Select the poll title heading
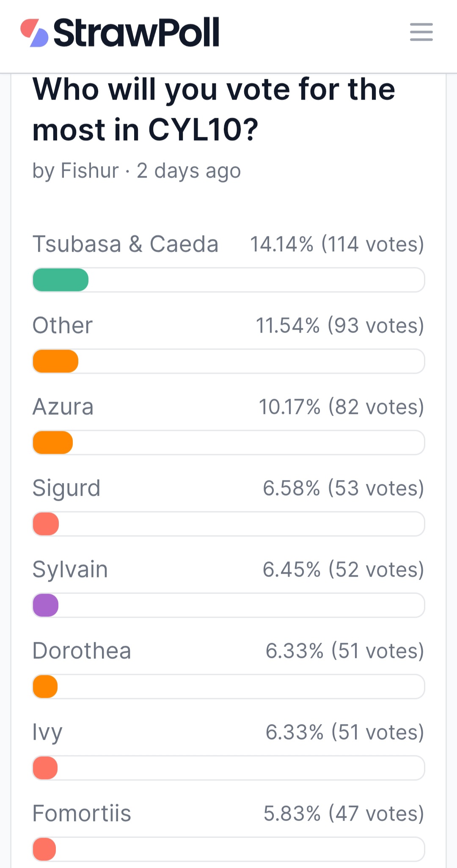 point(214,109)
